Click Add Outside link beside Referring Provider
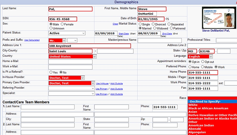The height and width of the screenshot is (135, 237). [116, 89]
